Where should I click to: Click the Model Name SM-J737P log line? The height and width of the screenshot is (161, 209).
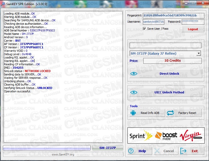click(x=19, y=34)
